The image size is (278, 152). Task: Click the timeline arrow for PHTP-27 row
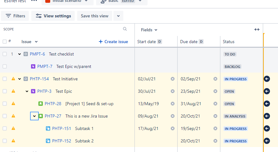pos(267,116)
